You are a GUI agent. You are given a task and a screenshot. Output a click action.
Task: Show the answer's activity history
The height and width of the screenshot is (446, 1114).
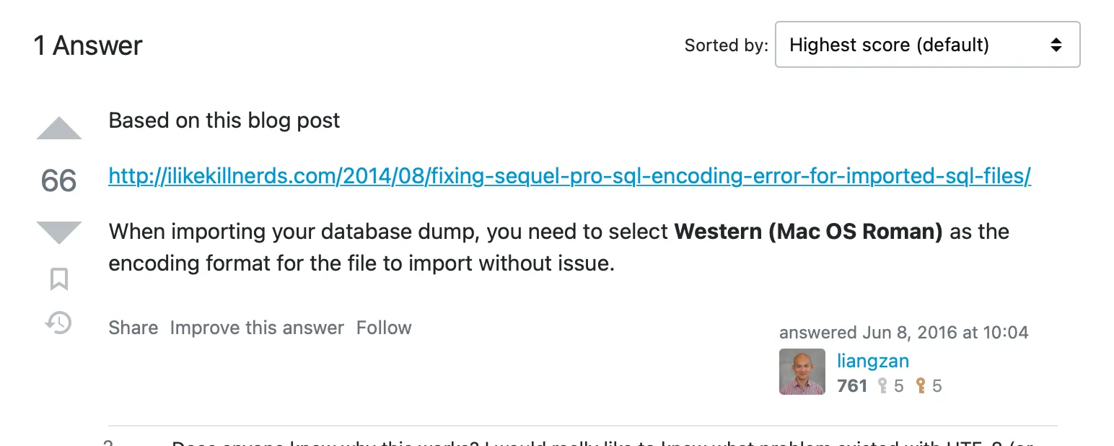tap(59, 323)
